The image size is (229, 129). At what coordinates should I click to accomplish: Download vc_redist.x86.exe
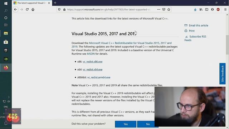coord(93,62)
